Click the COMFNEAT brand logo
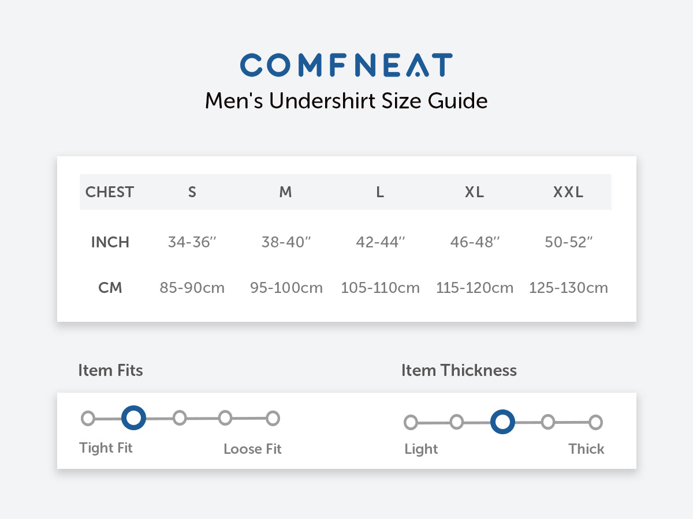 tap(346, 65)
